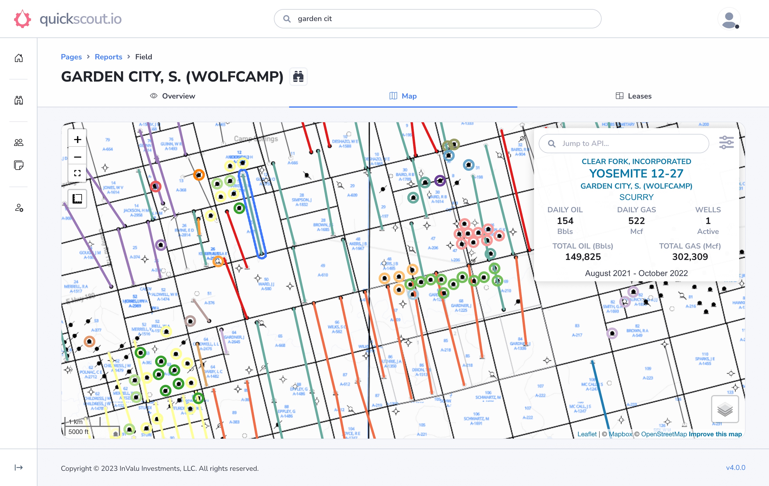Viewport: 769px width, 486px height.
Task: Click the v4.0.0 version link
Action: 735,468
